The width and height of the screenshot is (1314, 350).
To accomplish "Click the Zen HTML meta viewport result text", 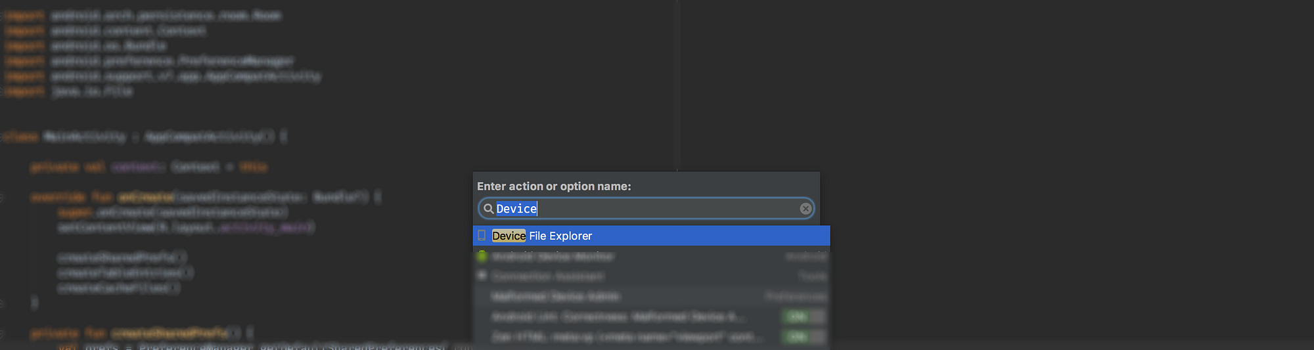I will coord(627,337).
